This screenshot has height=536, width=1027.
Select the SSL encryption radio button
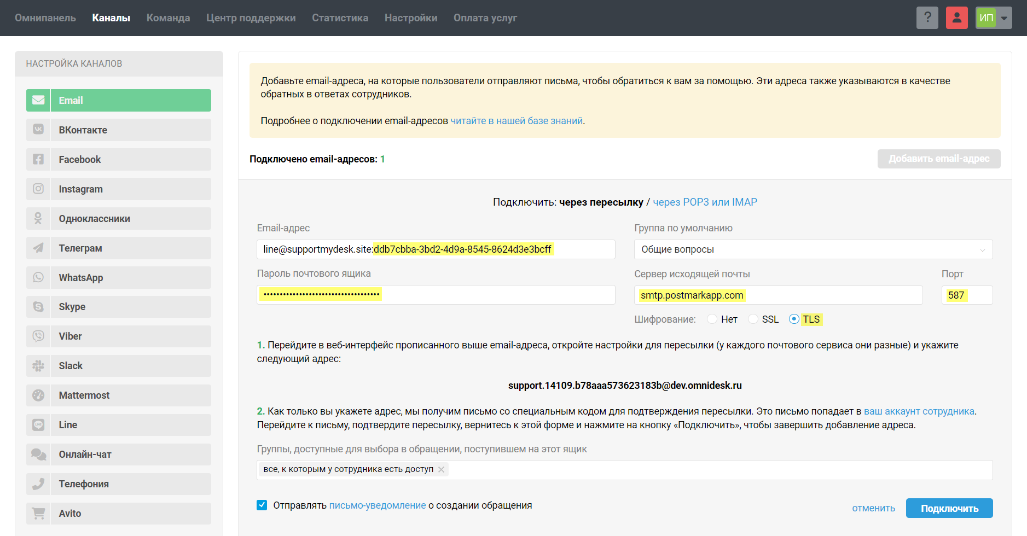click(x=753, y=319)
